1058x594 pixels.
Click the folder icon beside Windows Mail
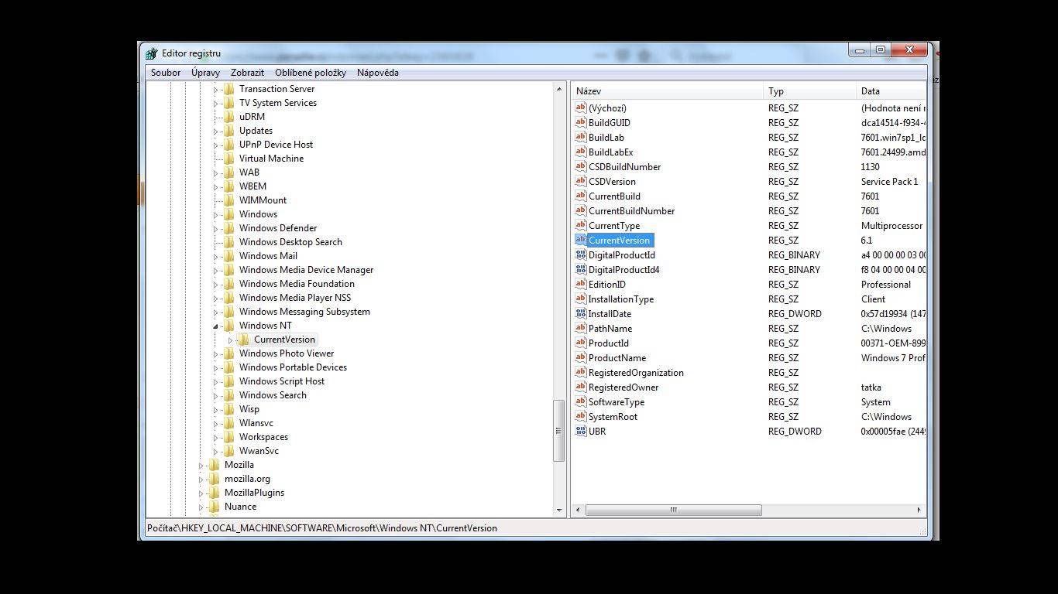(228, 256)
